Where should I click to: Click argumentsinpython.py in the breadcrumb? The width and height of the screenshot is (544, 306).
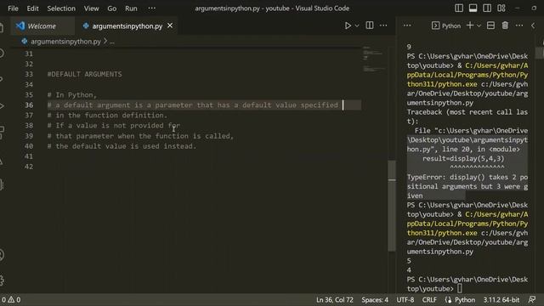(65, 42)
